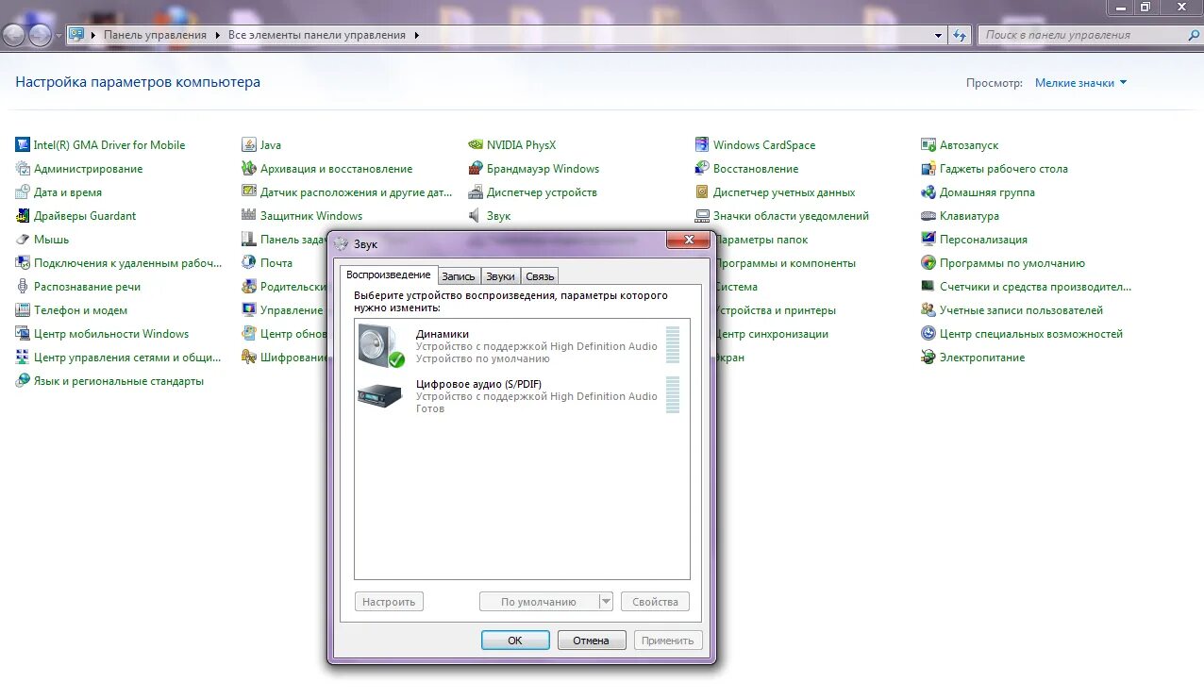The image size is (1204, 699).
Task: Click the Динамики volume level meter
Action: 672,344
